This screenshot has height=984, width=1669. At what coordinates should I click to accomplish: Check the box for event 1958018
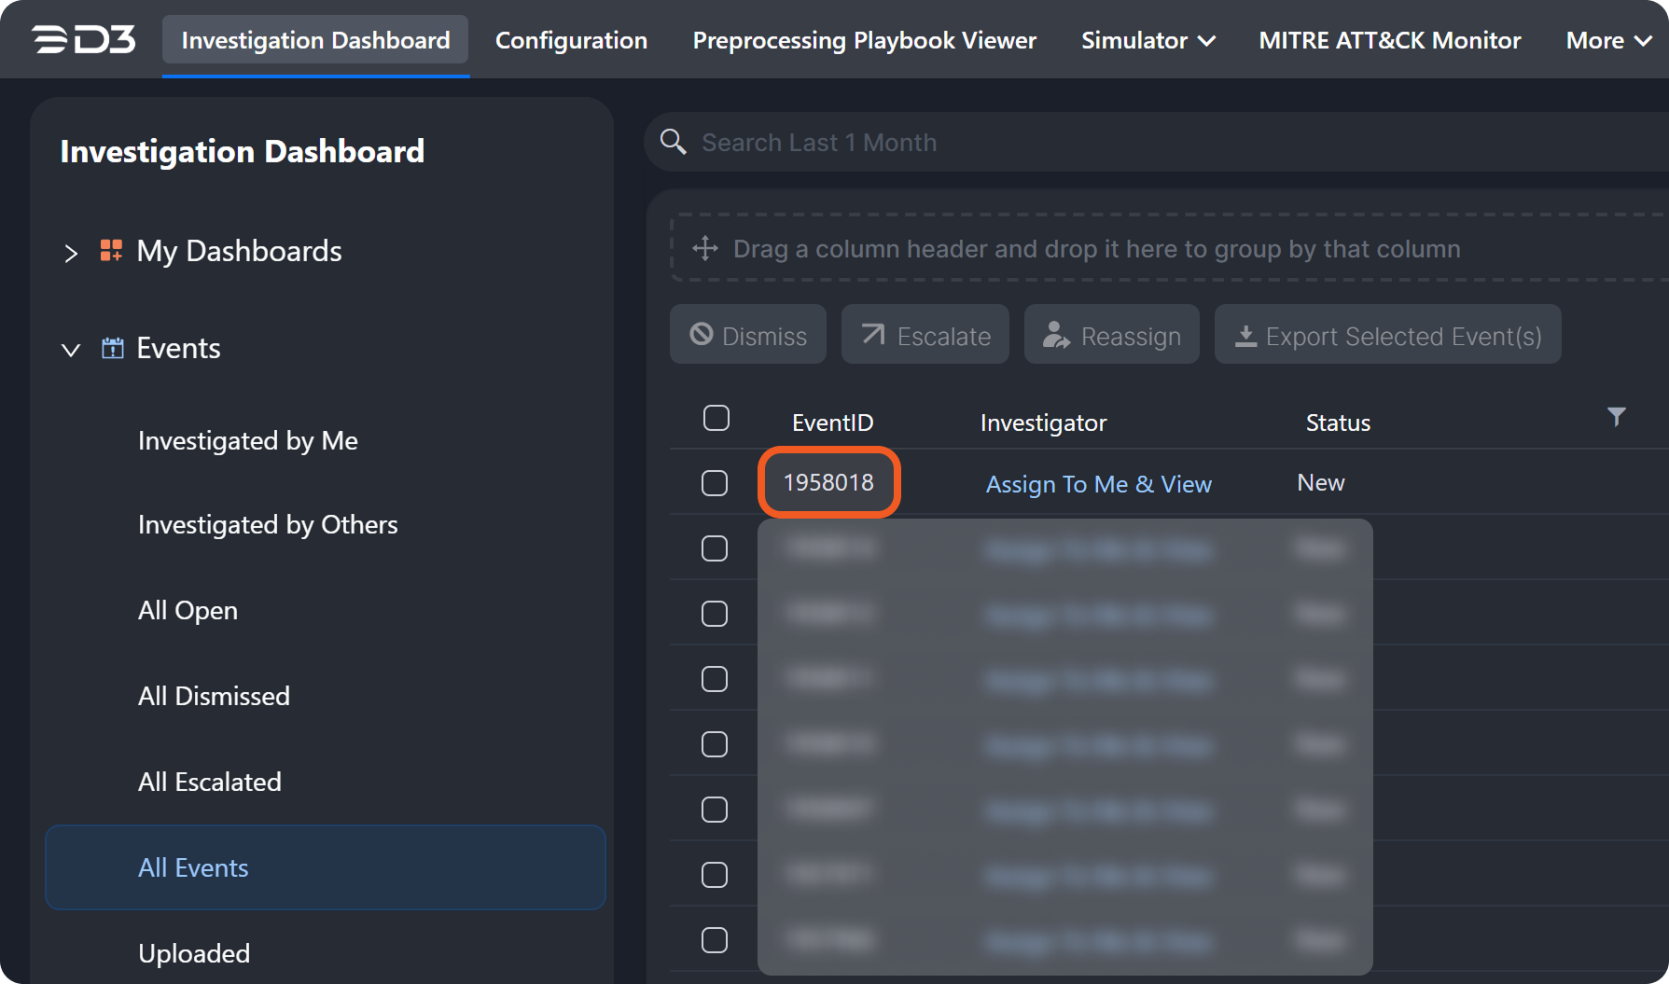[x=715, y=483]
